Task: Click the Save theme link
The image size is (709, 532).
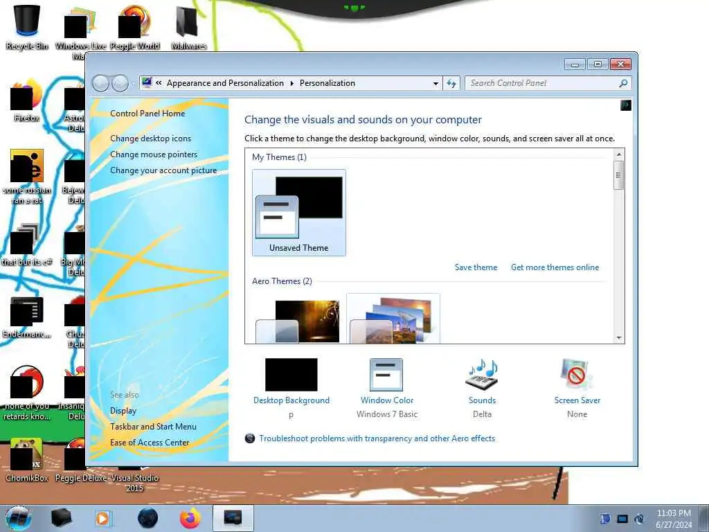Action: 476,267
